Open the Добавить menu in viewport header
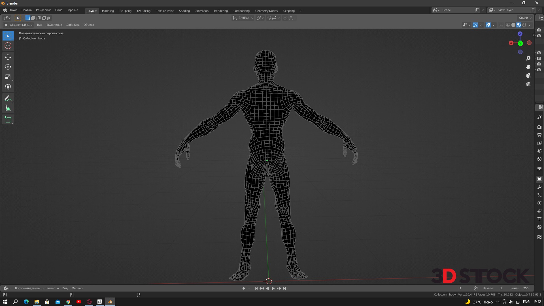 pos(73,25)
